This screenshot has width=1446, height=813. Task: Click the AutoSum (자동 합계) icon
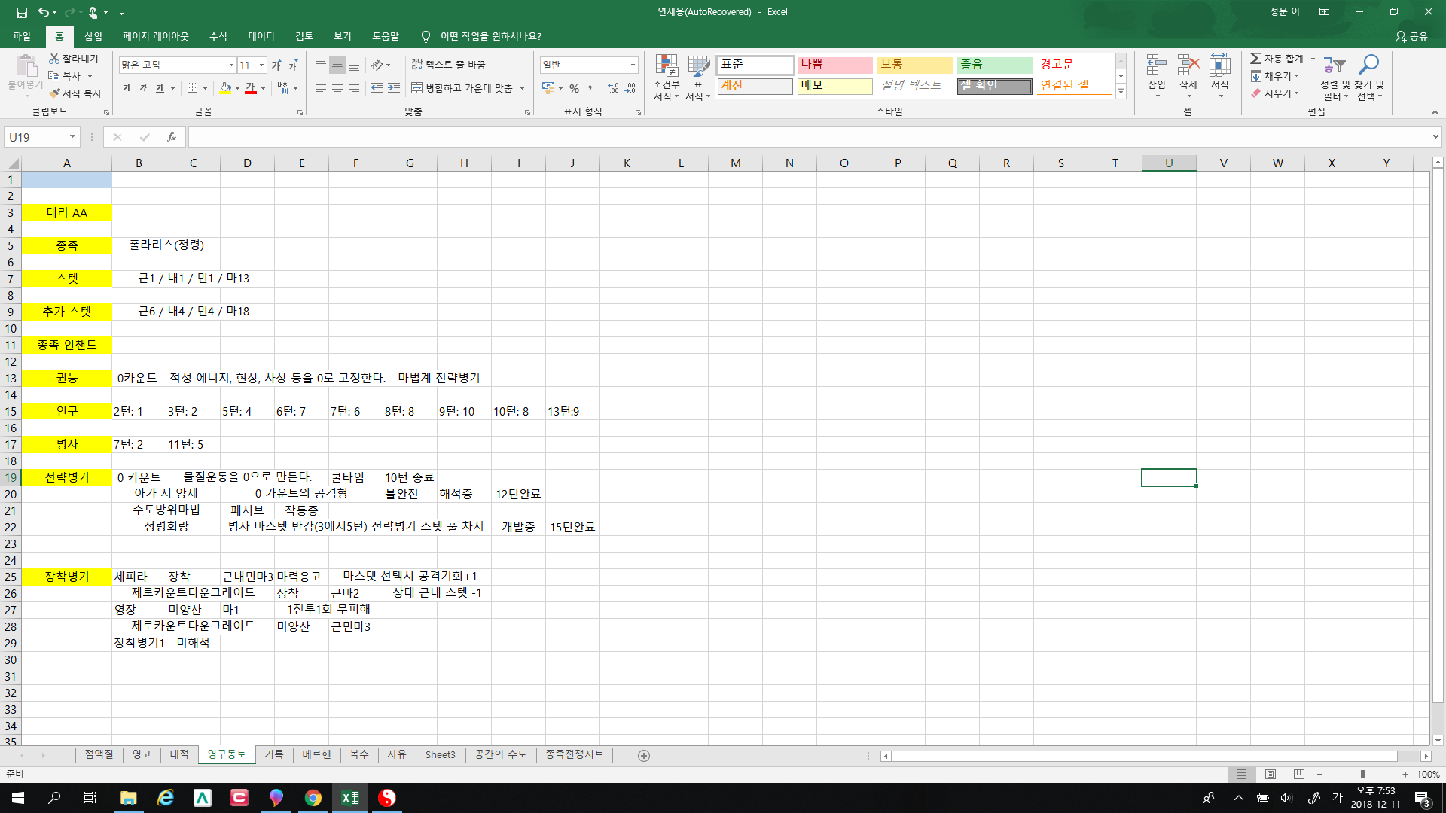pyautogui.click(x=1255, y=59)
